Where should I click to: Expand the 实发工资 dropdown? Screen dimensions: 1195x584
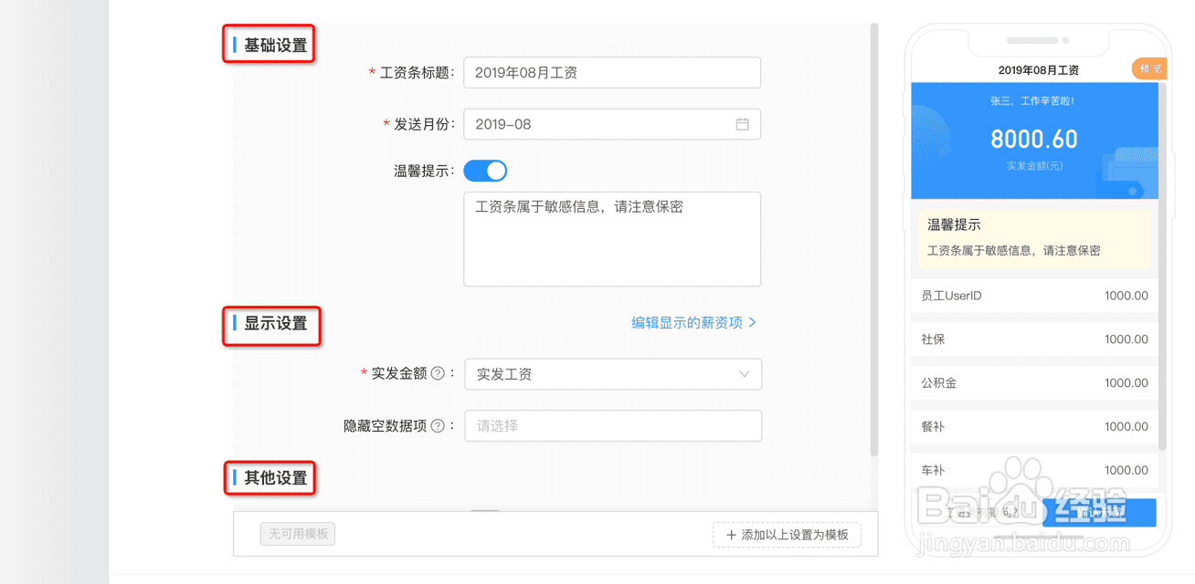[x=612, y=374]
